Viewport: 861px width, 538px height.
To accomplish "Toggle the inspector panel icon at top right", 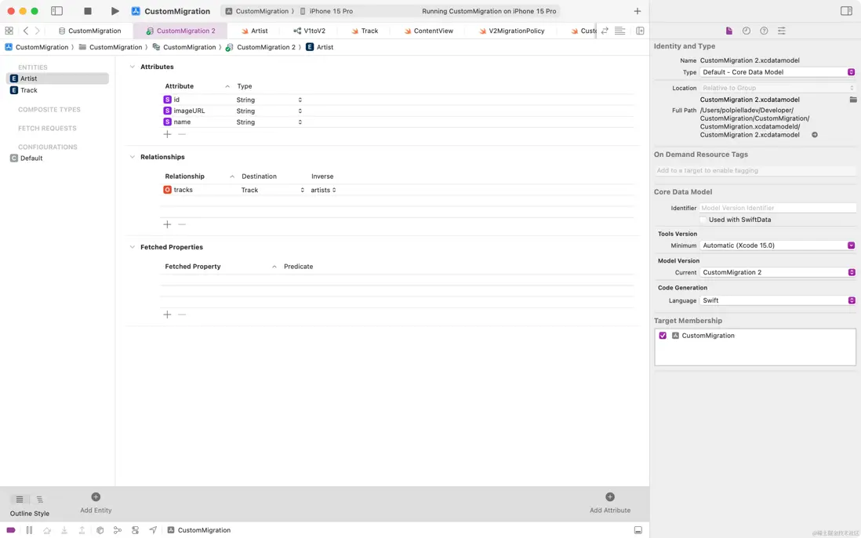I will coord(846,11).
